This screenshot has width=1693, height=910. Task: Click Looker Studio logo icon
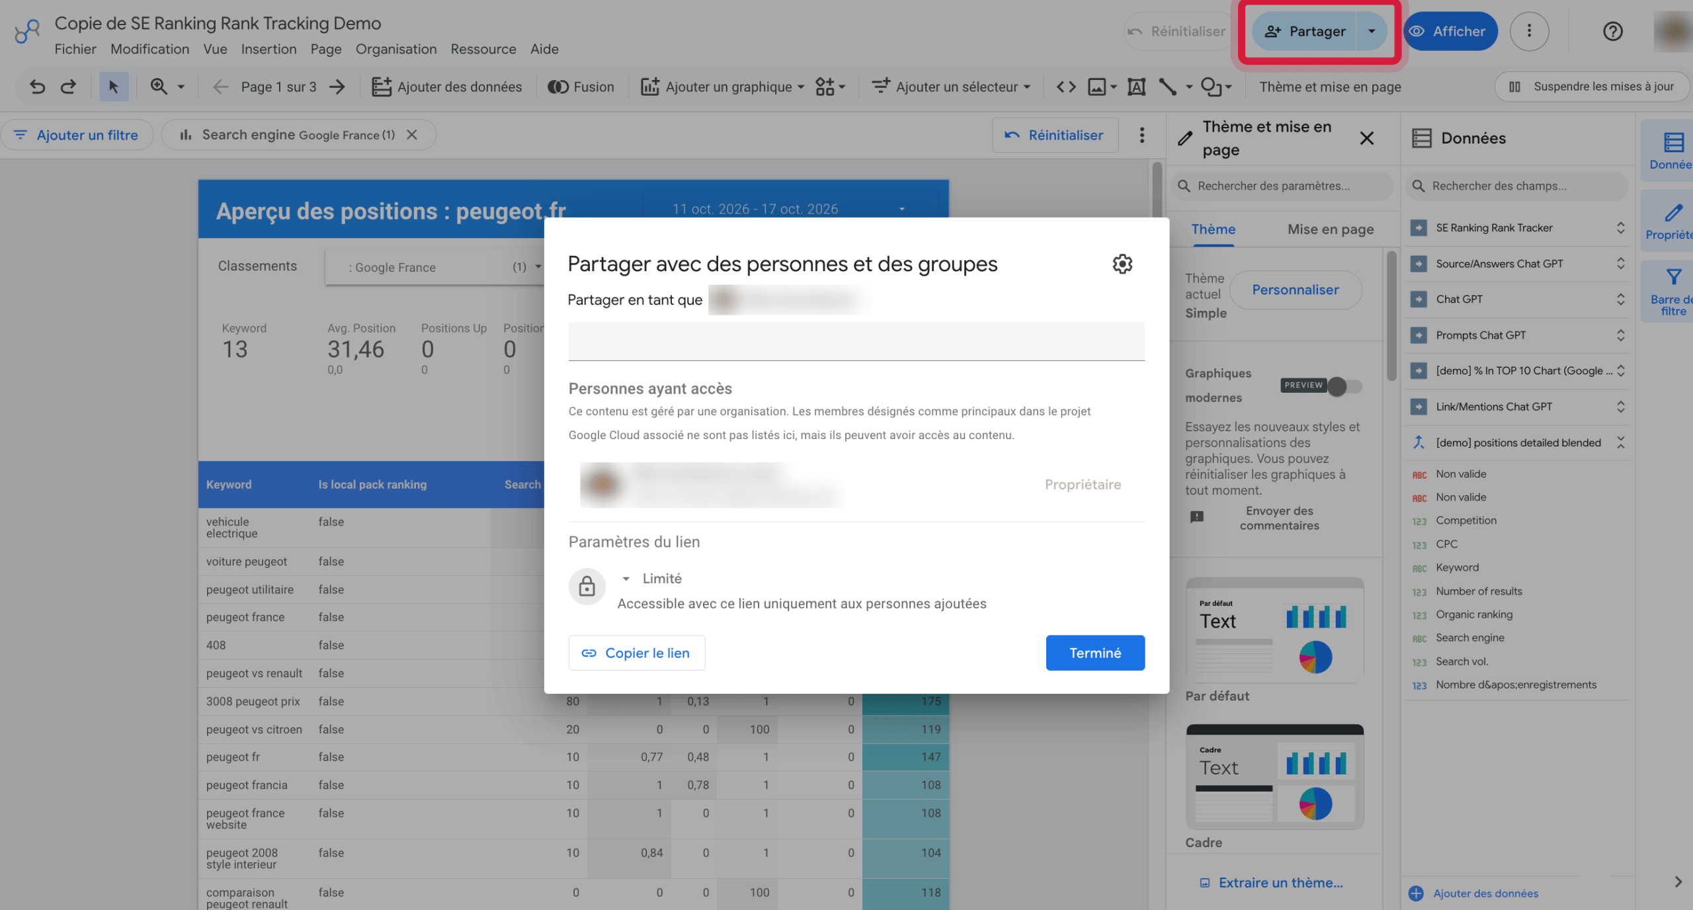(27, 31)
